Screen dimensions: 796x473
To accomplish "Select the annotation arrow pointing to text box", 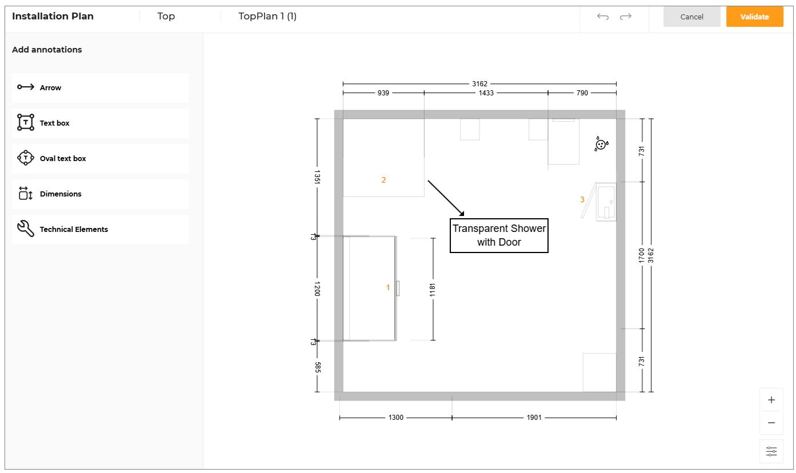I will (x=446, y=199).
